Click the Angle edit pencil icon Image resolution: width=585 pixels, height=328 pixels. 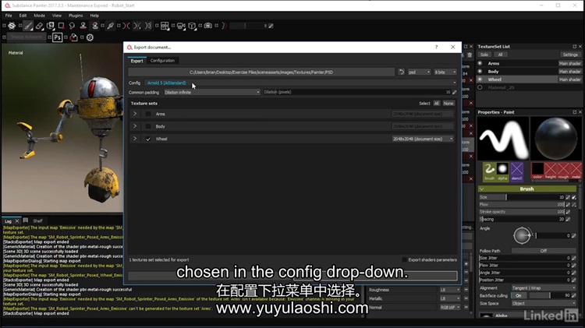tap(574, 235)
